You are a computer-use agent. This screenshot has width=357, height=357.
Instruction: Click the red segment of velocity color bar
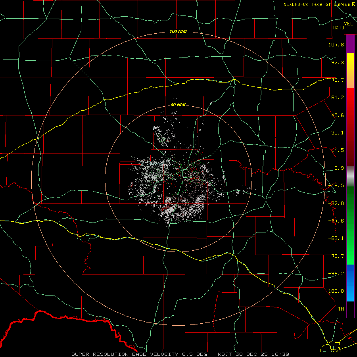(350, 127)
